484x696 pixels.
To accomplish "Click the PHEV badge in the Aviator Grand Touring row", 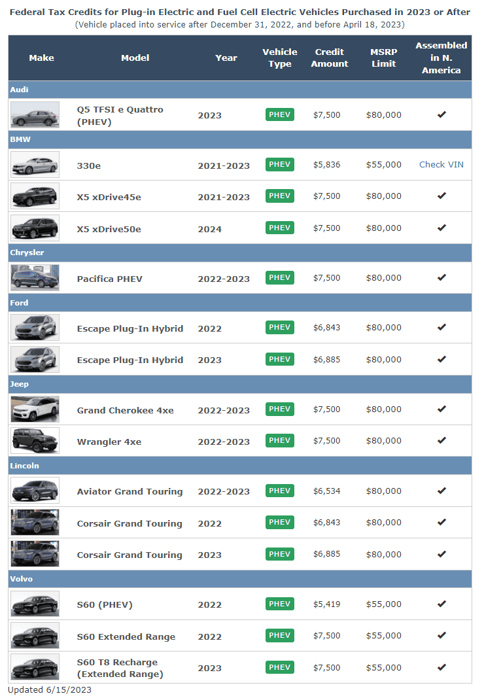I will pyautogui.click(x=279, y=491).
